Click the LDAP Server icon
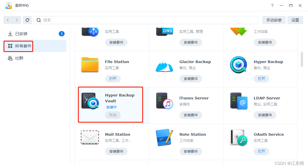308x168 pixels. [239, 101]
